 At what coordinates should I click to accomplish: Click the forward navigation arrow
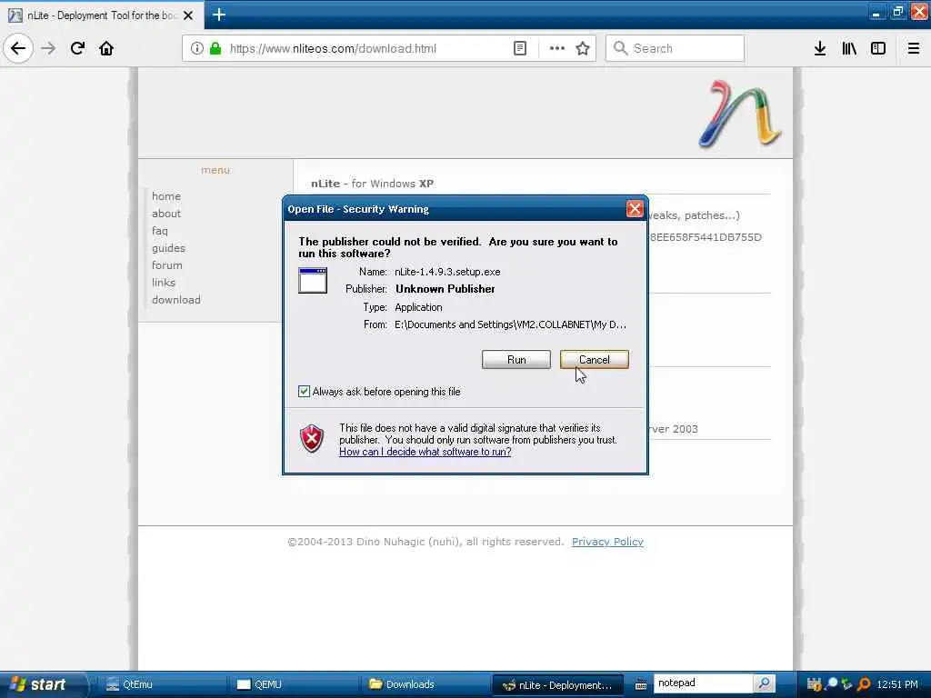click(x=49, y=49)
